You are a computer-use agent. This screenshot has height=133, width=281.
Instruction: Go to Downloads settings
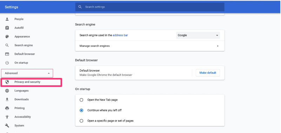[21, 99]
